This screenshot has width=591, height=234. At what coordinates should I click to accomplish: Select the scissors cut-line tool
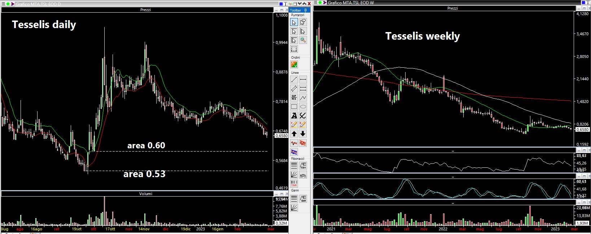click(x=303, y=116)
